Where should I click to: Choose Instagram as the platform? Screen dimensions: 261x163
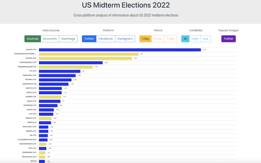tap(125, 39)
